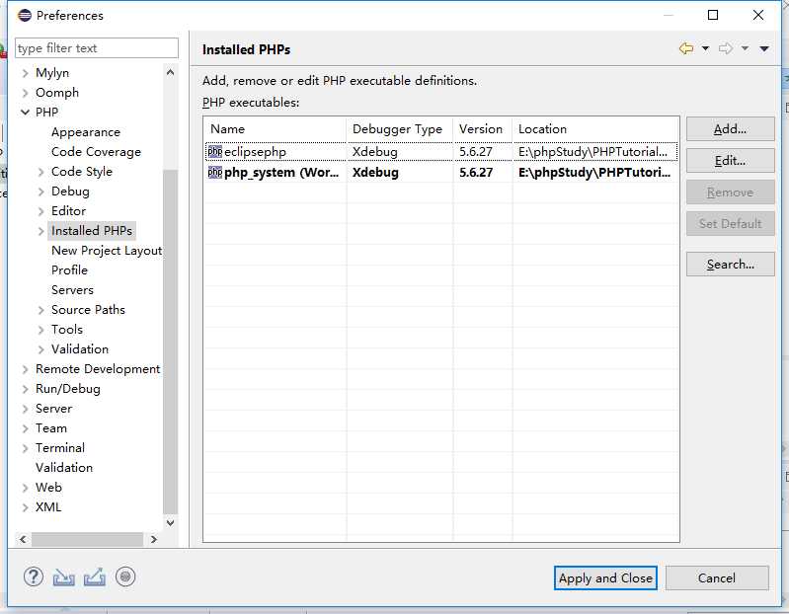
Task: Expand the Team node
Action: [25, 428]
